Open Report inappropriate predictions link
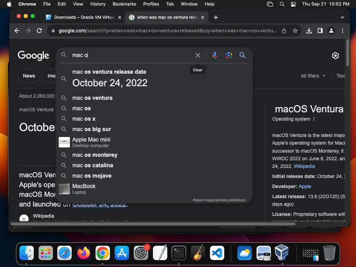Image resolution: width=356 pixels, height=267 pixels. (219, 200)
